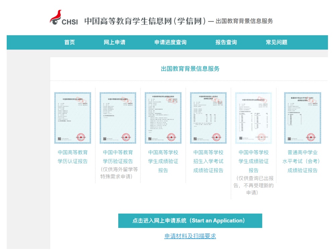Click 点击进入网上申请系统 (Start an Application) button
Viewport: 335px width, 251px height.
click(x=190, y=221)
